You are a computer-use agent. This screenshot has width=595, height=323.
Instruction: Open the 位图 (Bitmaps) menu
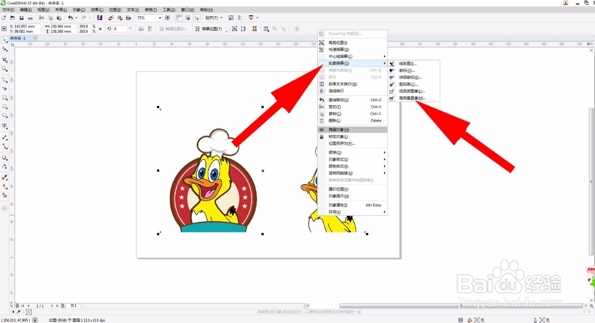[x=115, y=10]
